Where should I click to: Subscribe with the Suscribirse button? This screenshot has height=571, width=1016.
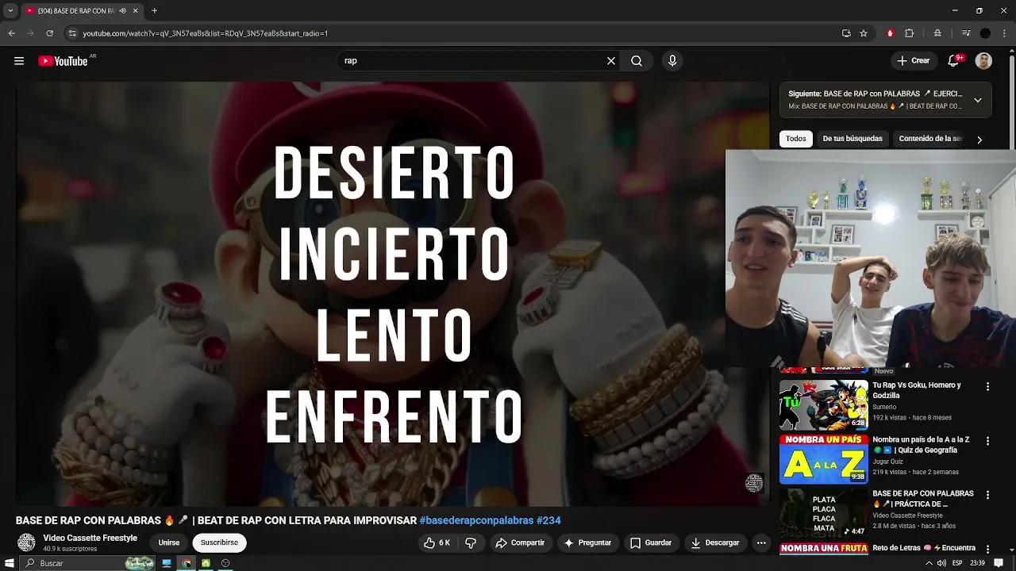[x=219, y=543]
